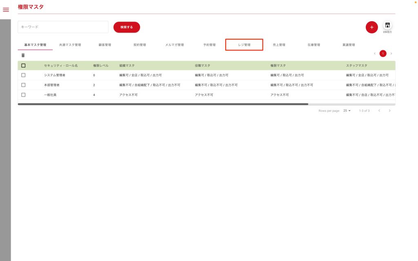418x261 pixels.
Task: Click the red plus add button
Action: (x=371, y=27)
